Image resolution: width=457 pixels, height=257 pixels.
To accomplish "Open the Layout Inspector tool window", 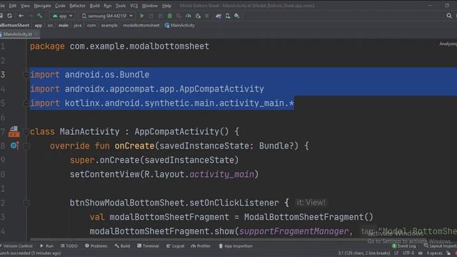I will 440,246.
